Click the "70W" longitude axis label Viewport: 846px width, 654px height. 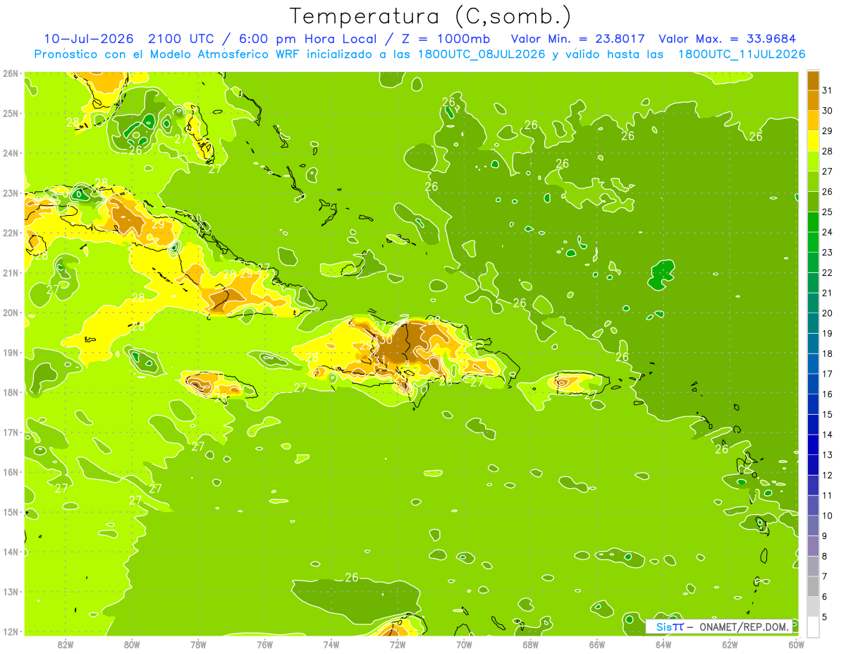click(464, 644)
